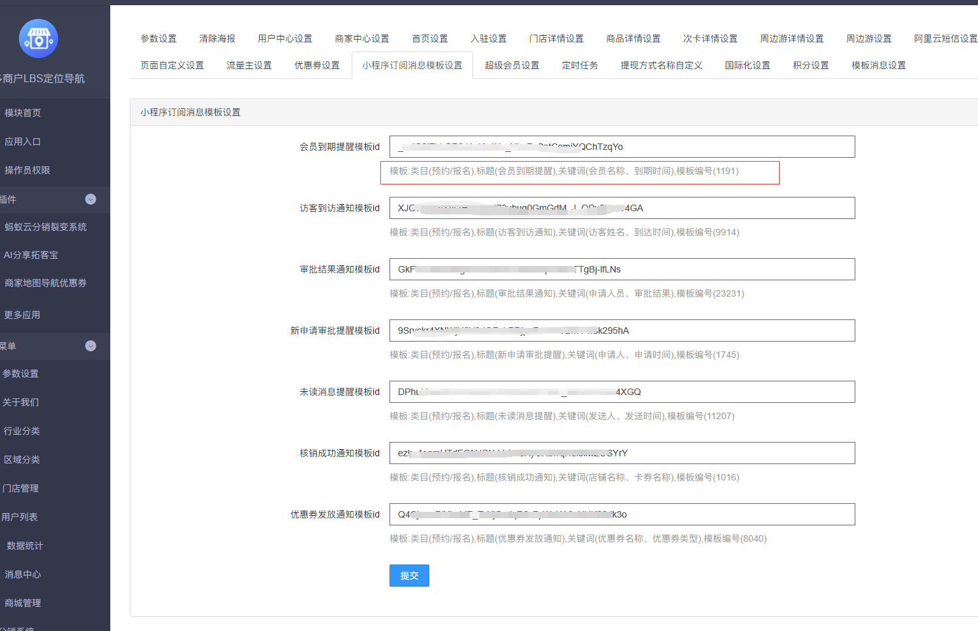Focus 核销成功通知模板id input field

[x=622, y=453]
